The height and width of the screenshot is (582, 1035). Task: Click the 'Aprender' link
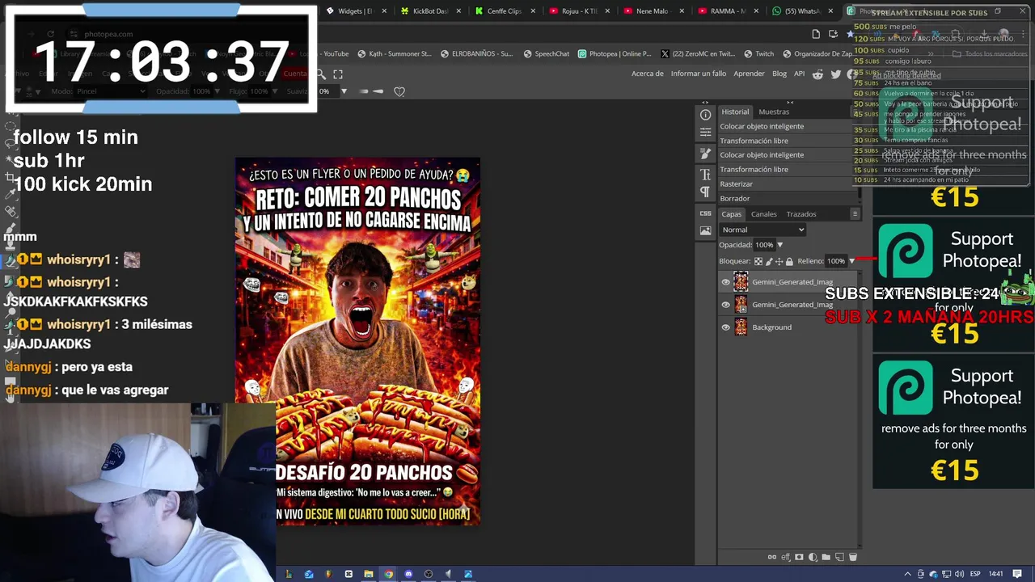tap(749, 74)
